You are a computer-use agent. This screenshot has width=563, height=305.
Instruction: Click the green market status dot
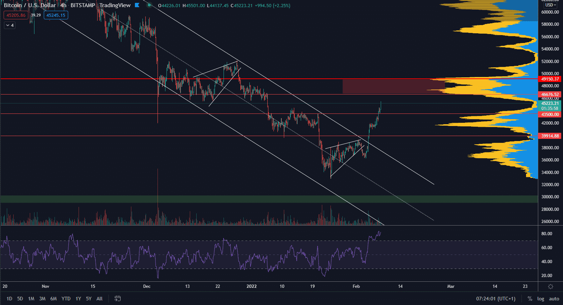pyautogui.click(x=149, y=5)
